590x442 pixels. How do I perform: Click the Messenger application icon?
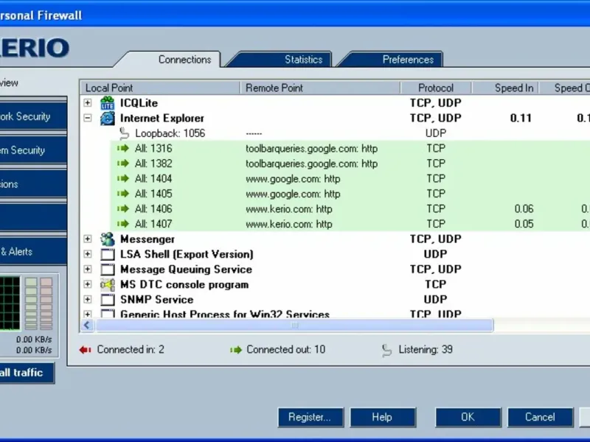tap(107, 239)
